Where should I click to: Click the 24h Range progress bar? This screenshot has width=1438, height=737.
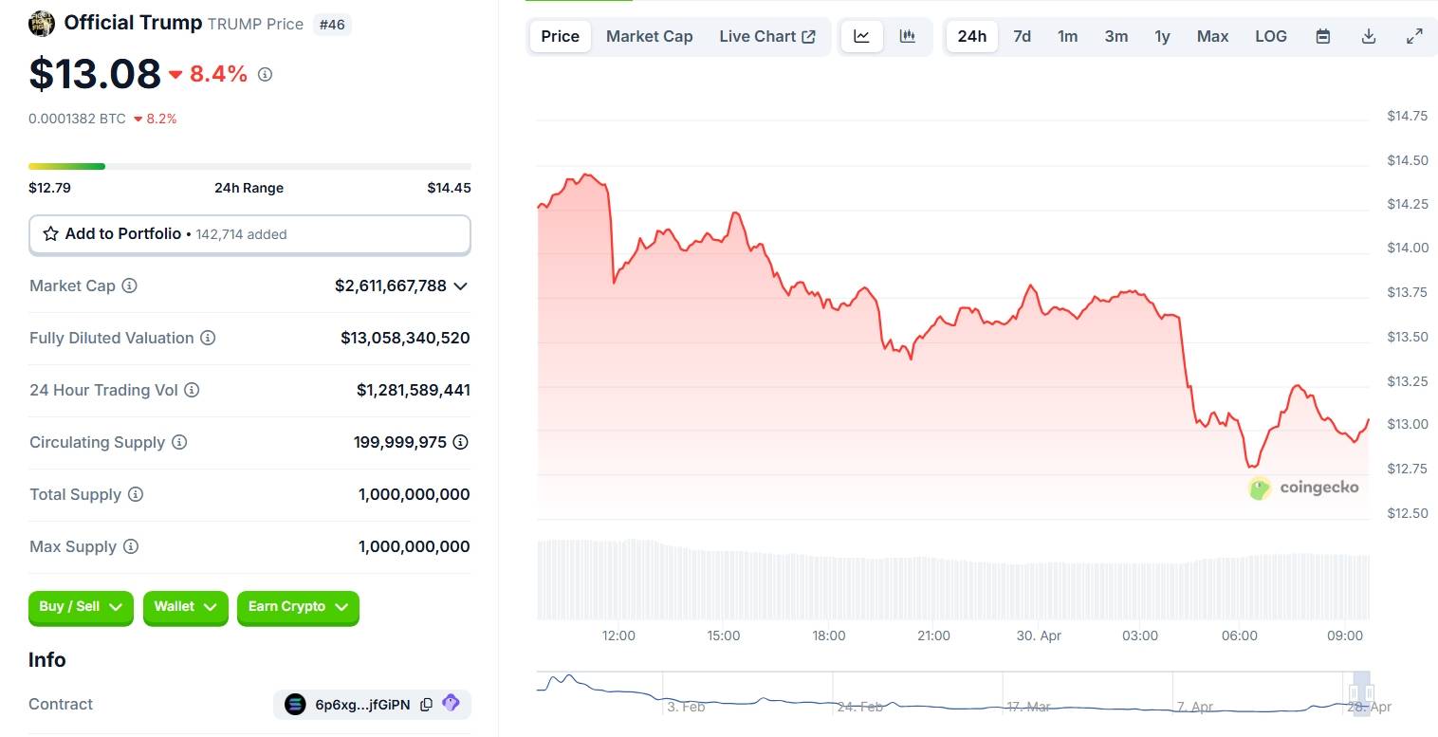click(249, 166)
